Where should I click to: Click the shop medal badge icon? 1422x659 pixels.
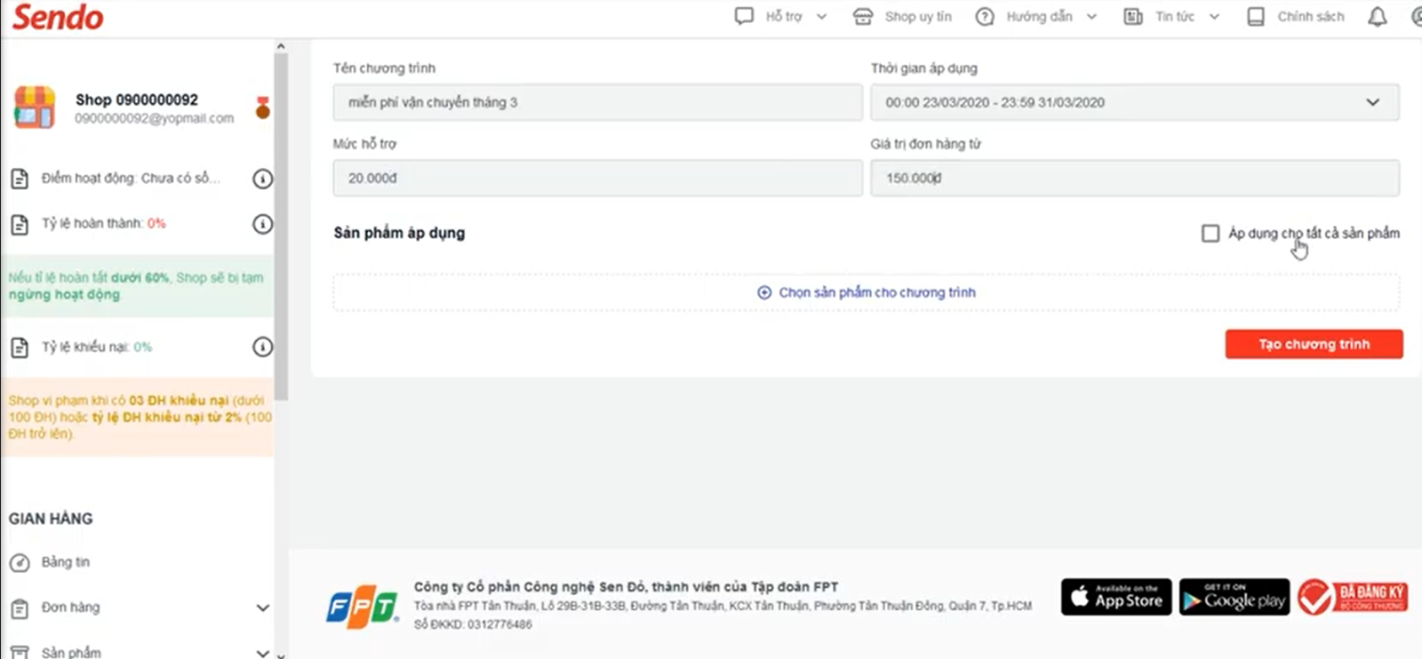tap(262, 107)
